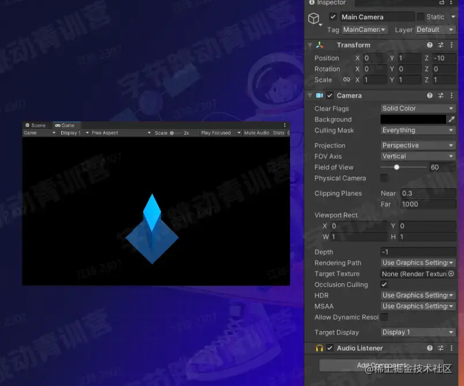Click Near clipping plane field
464x386 pixels.
tap(428, 194)
